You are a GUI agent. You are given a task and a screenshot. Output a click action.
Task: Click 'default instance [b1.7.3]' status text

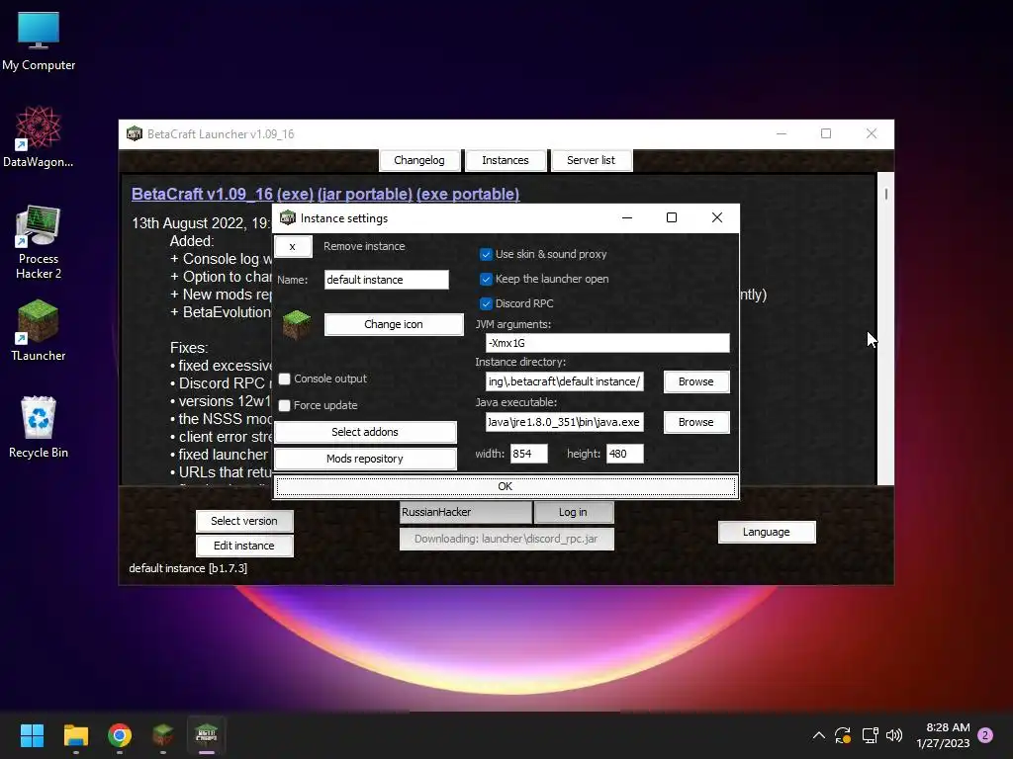pyautogui.click(x=188, y=568)
